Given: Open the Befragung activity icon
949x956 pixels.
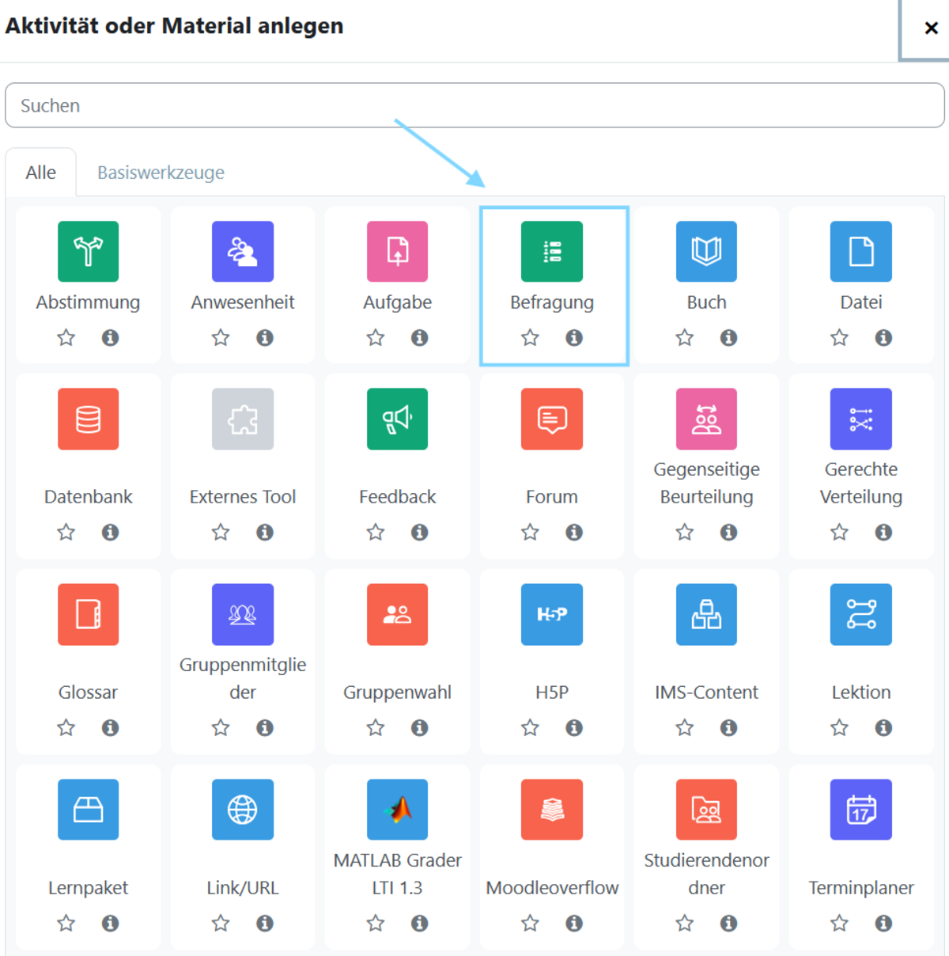Looking at the screenshot, I should pos(551,252).
